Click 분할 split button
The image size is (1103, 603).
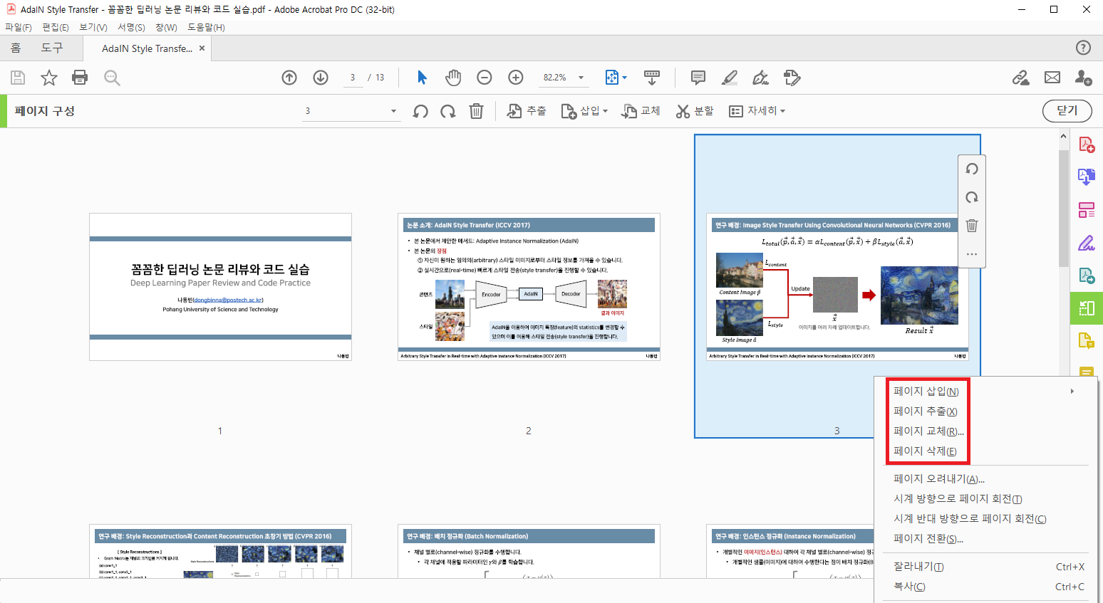point(695,111)
